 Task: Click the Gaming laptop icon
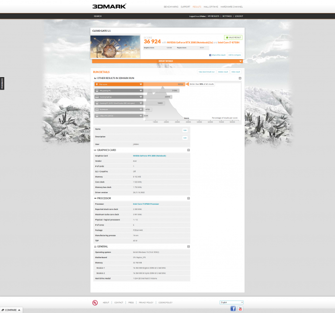[x=97, y=97]
